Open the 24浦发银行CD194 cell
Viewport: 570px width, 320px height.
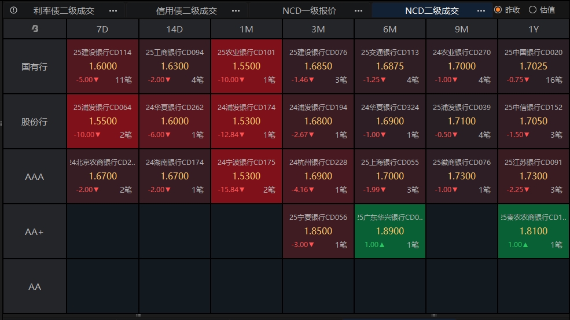point(318,122)
